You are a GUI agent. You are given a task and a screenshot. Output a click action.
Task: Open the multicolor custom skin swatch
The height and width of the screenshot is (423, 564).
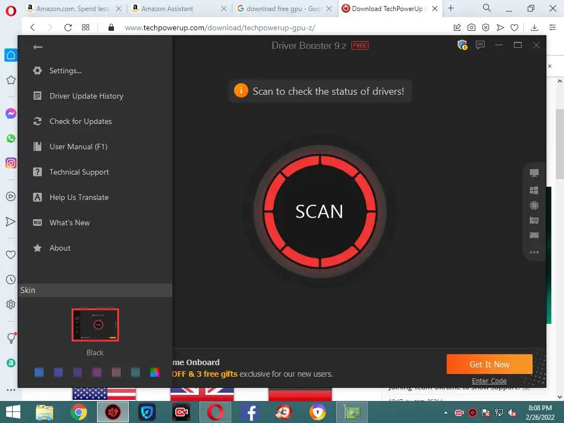[x=155, y=372]
